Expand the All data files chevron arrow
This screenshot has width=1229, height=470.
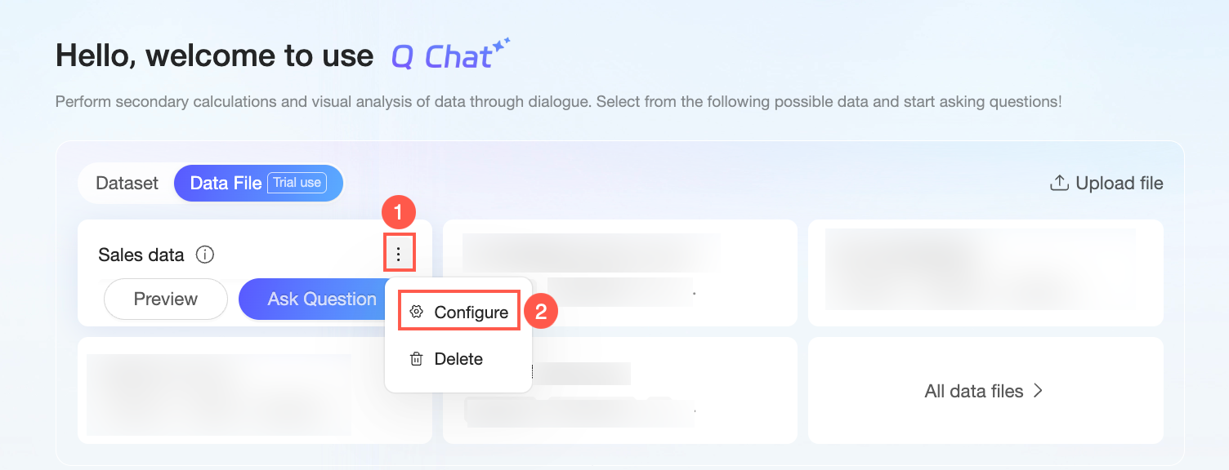coord(1039,391)
